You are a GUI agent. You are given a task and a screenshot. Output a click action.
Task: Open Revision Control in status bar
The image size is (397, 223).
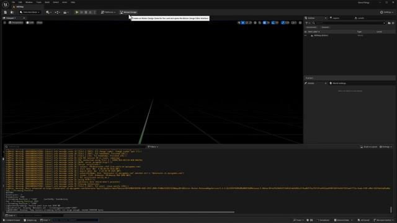(384, 221)
